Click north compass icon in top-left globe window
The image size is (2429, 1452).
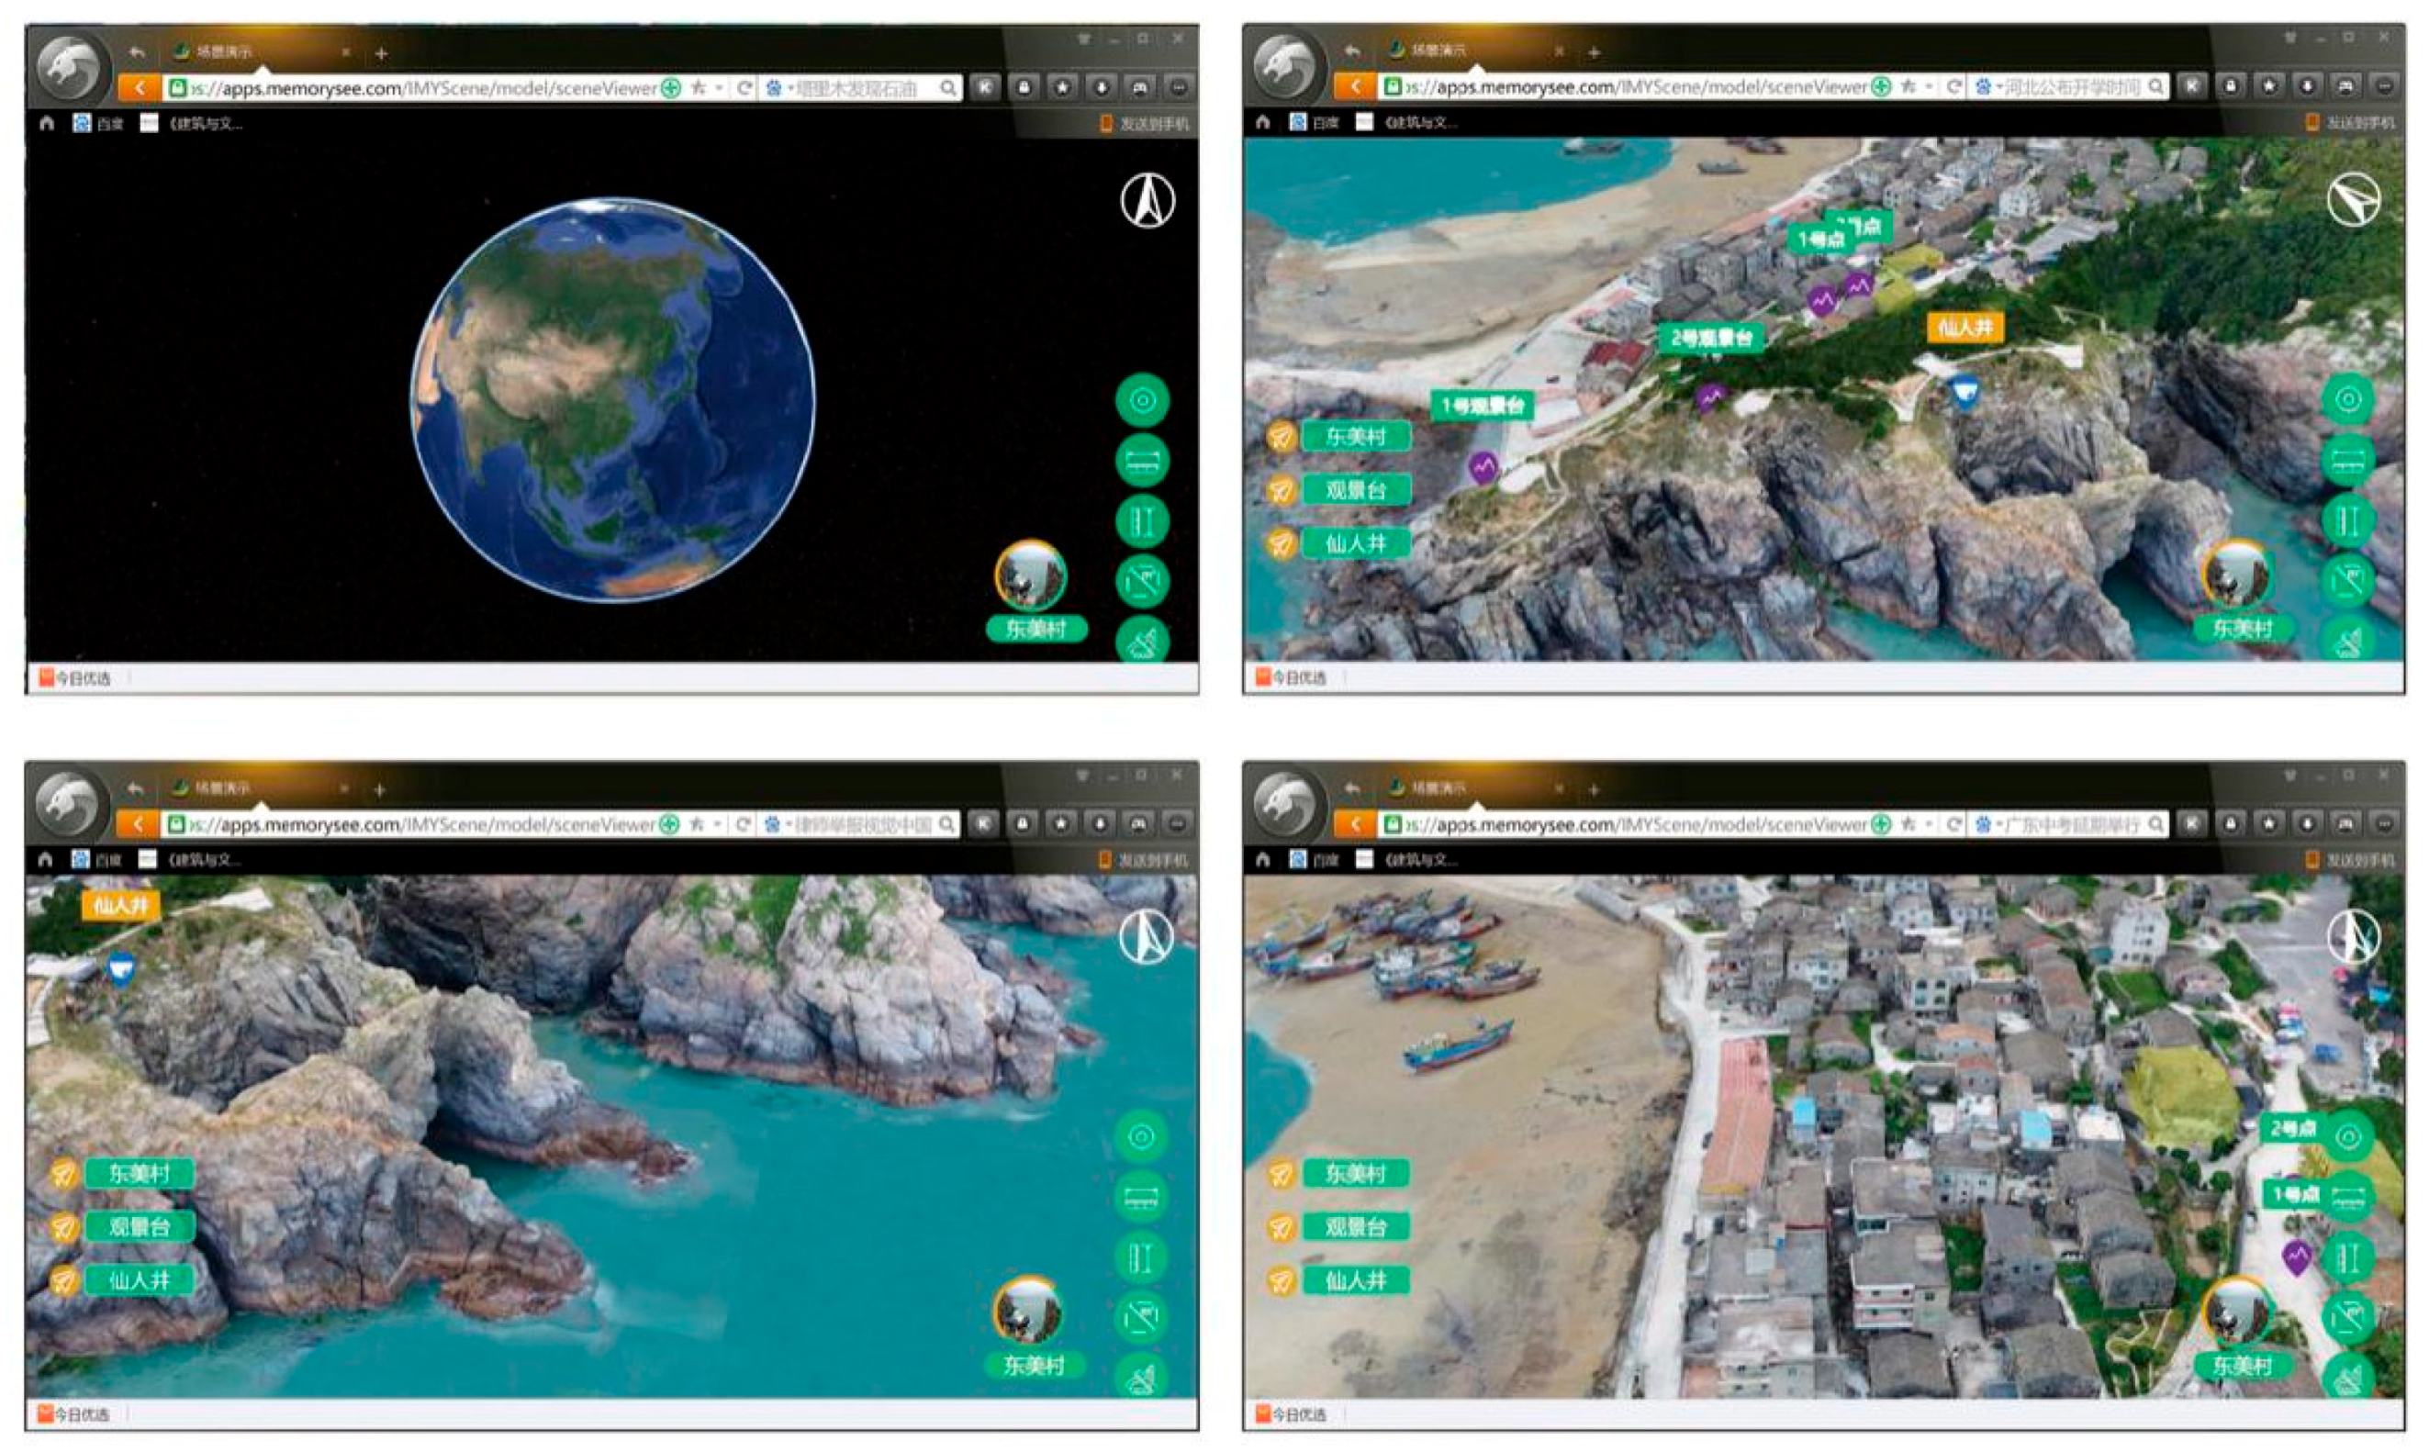[x=1147, y=201]
